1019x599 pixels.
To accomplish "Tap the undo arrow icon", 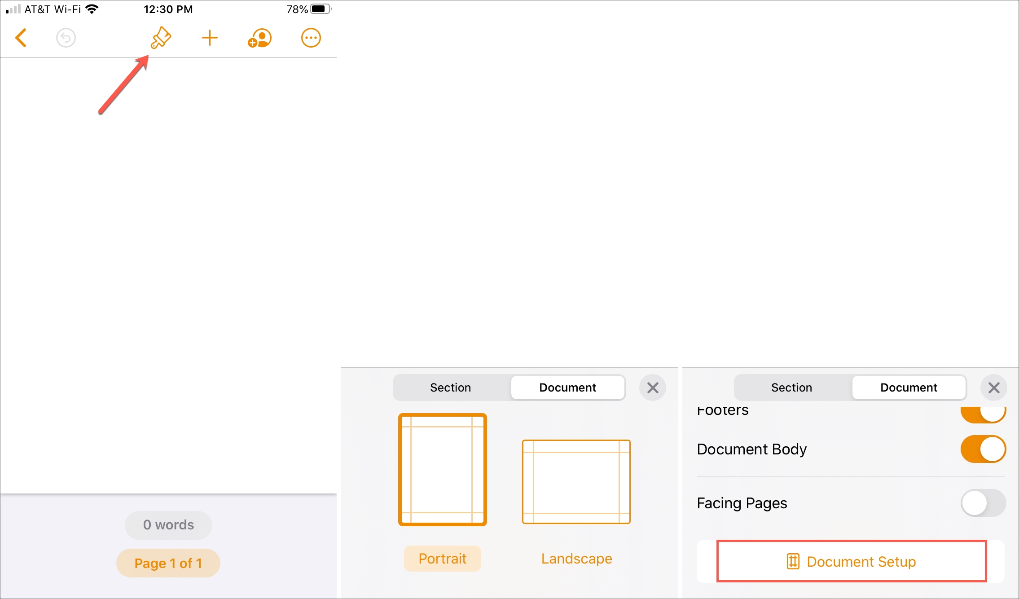I will [66, 38].
